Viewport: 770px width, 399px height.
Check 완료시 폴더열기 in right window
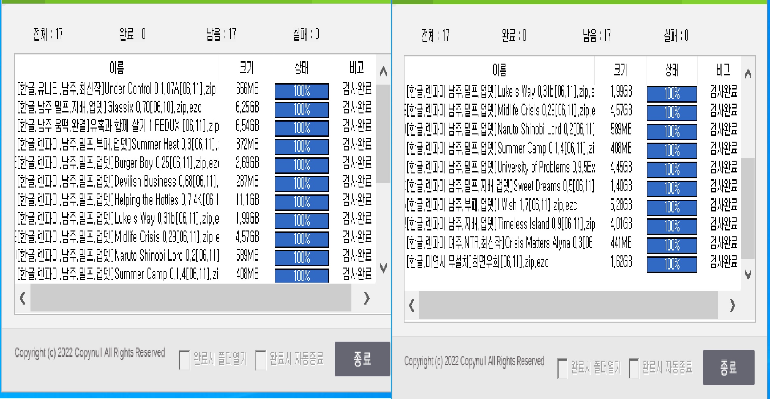[563, 368]
